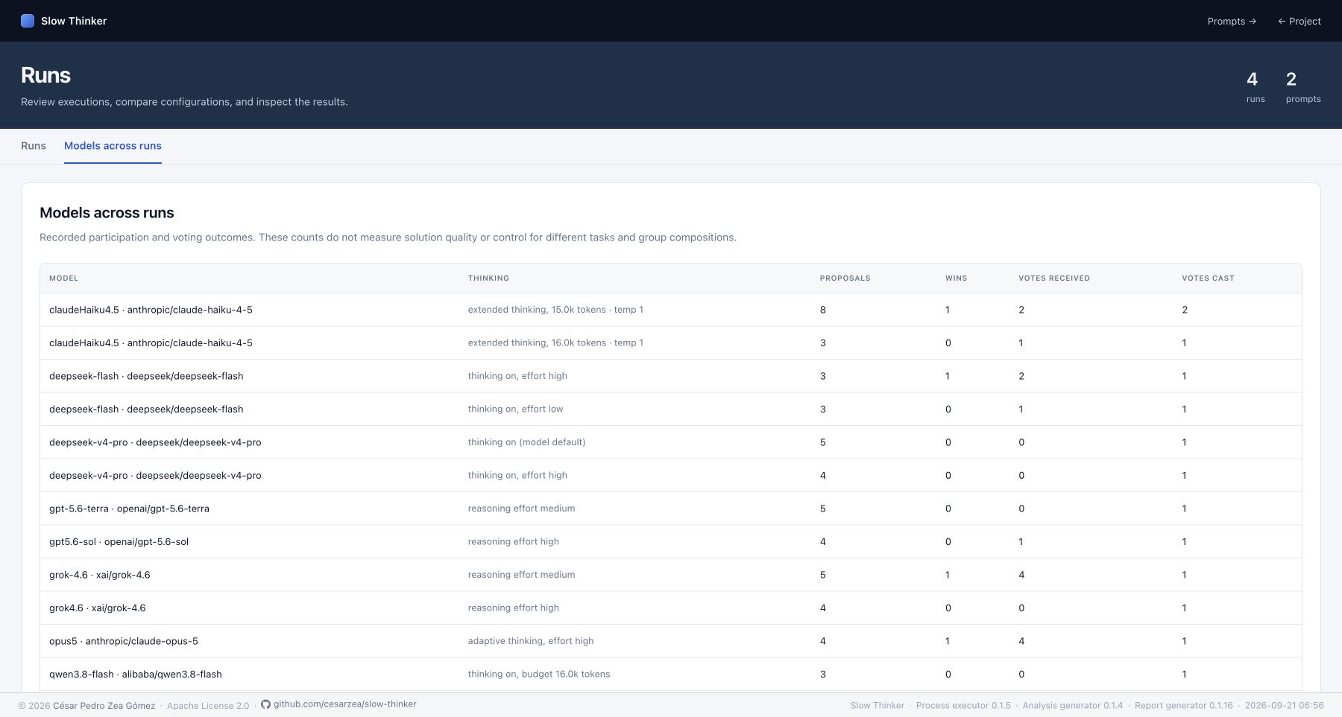Click the Votes Received column header
The image size is (1342, 717).
(x=1054, y=278)
